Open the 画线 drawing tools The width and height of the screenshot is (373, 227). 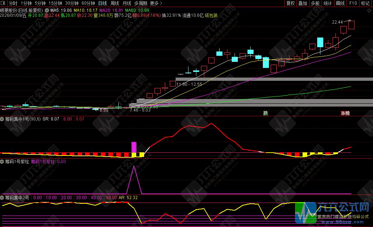coord(340,3)
